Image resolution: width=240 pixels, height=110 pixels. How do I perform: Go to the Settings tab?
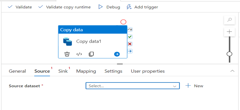[113, 71]
